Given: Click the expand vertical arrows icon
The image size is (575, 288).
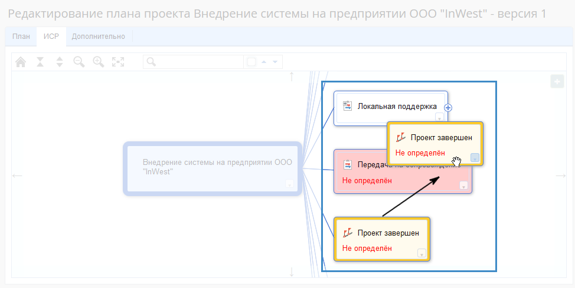Looking at the screenshot, I should point(59,62).
